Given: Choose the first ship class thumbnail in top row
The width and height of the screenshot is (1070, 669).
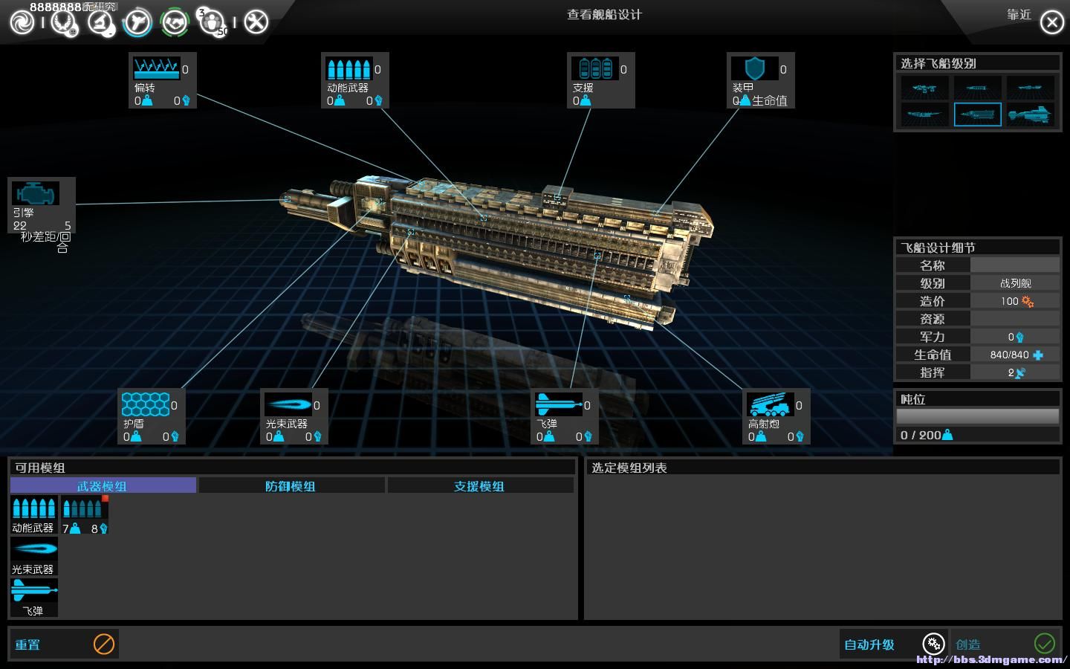Looking at the screenshot, I should [924, 88].
